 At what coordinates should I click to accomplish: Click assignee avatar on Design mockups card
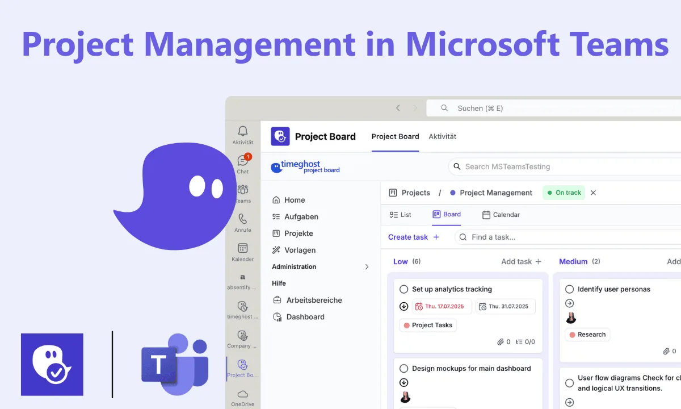[x=405, y=397]
